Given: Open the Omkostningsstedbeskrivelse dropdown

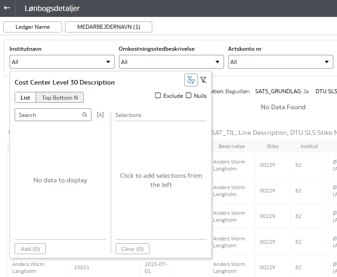Looking at the screenshot, I should (171, 62).
